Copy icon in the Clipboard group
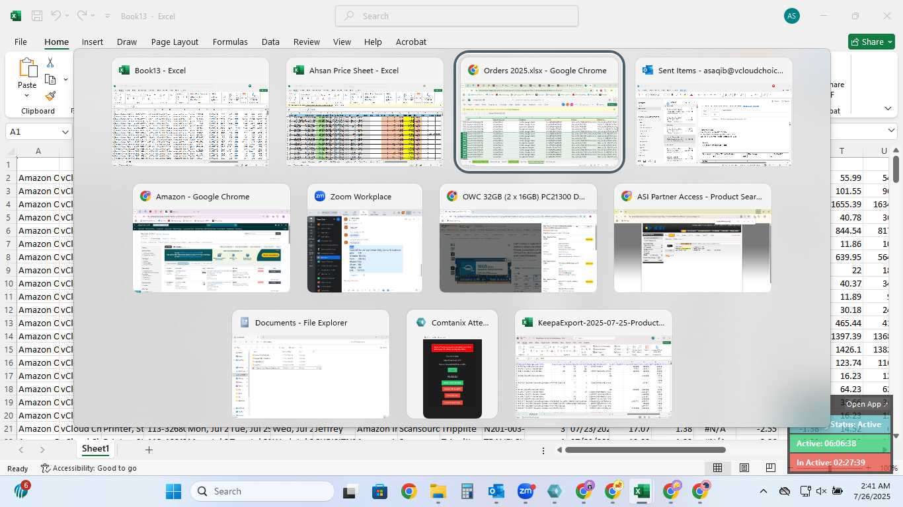This screenshot has width=903, height=507. tap(50, 79)
